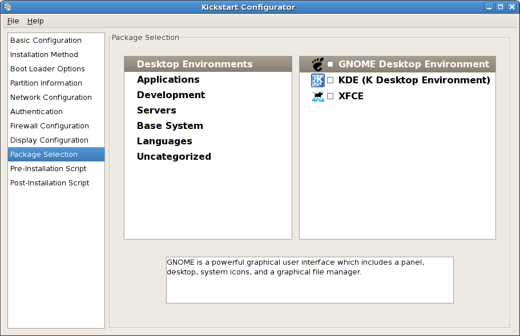
Task: Go to Basic Configuration section
Action: [x=46, y=41]
